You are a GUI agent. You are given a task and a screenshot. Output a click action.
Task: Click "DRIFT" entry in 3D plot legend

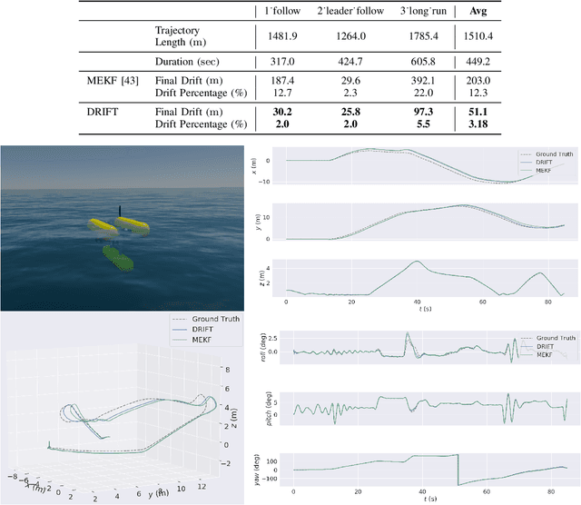(202, 330)
